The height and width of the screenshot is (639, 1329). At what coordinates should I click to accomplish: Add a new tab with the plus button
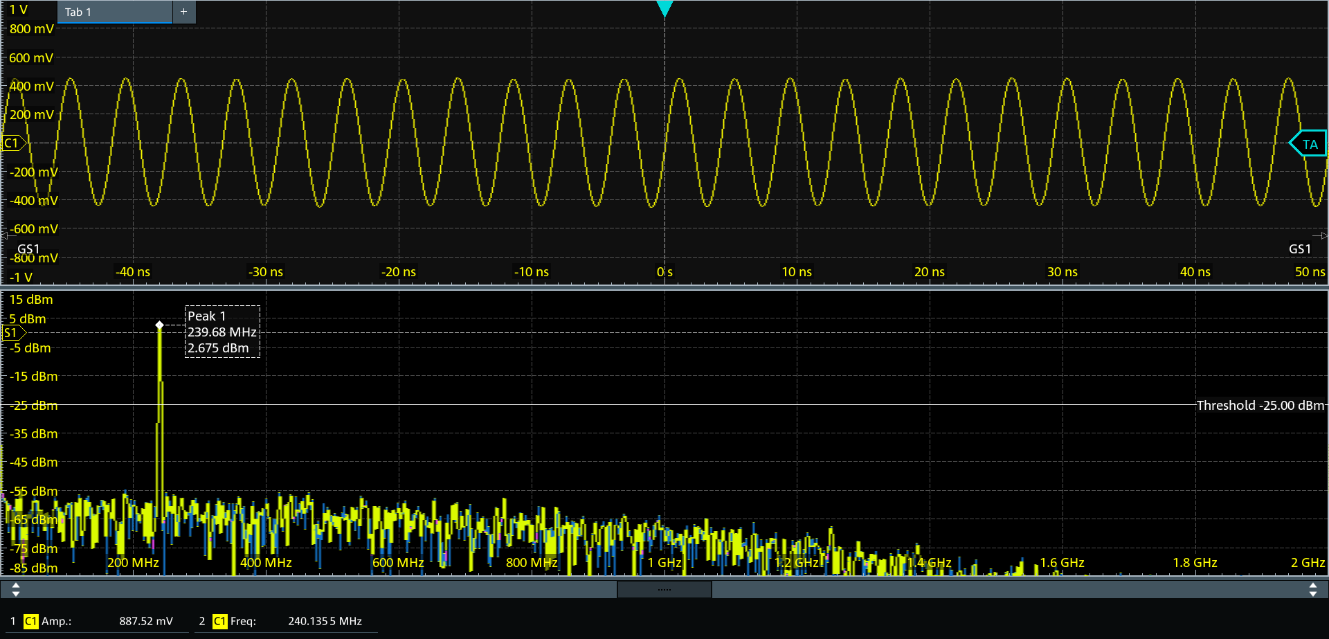coord(184,12)
